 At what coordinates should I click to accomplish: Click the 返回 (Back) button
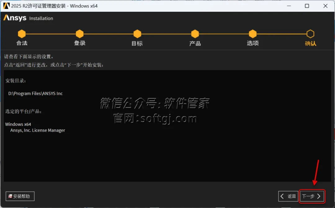[x=288, y=196]
